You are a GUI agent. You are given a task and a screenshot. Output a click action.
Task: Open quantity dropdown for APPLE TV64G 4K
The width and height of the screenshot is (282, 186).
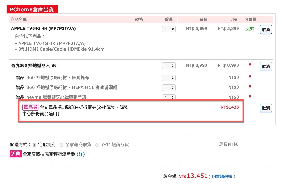coord(169,29)
